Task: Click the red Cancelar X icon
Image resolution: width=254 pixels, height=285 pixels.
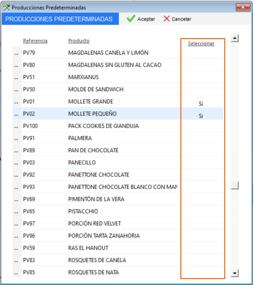Action: pyautogui.click(x=167, y=19)
